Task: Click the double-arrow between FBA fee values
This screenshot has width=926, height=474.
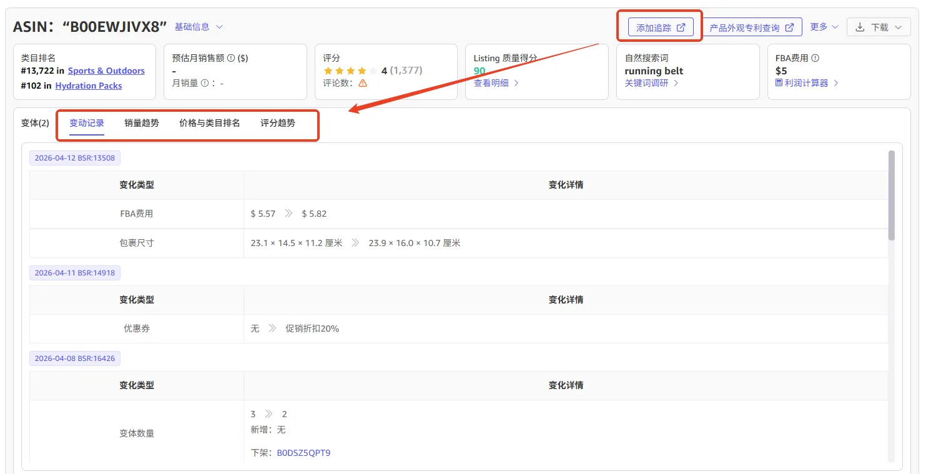Action: coord(288,214)
